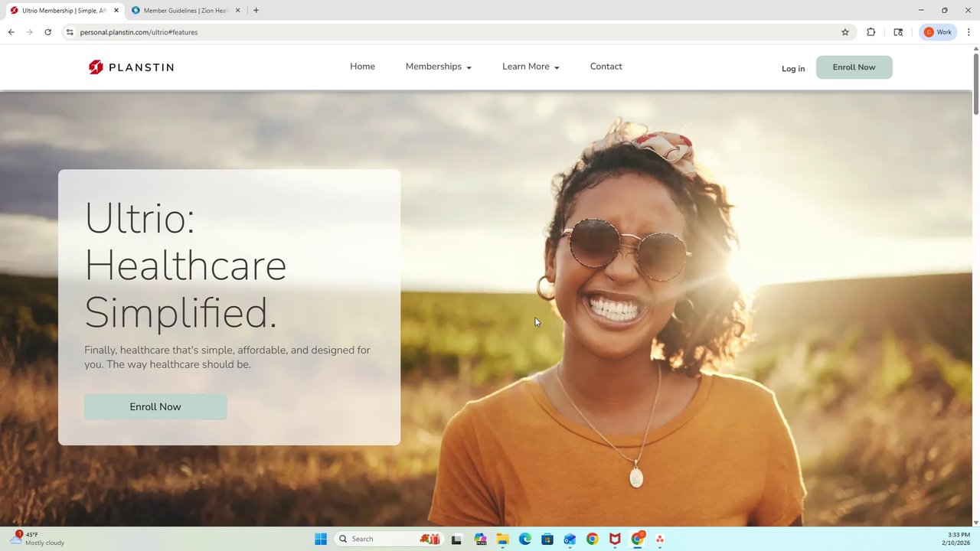Click the address bar URL

pos(139,32)
